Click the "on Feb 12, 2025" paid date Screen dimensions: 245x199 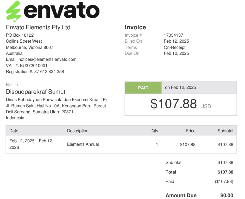click(x=180, y=88)
